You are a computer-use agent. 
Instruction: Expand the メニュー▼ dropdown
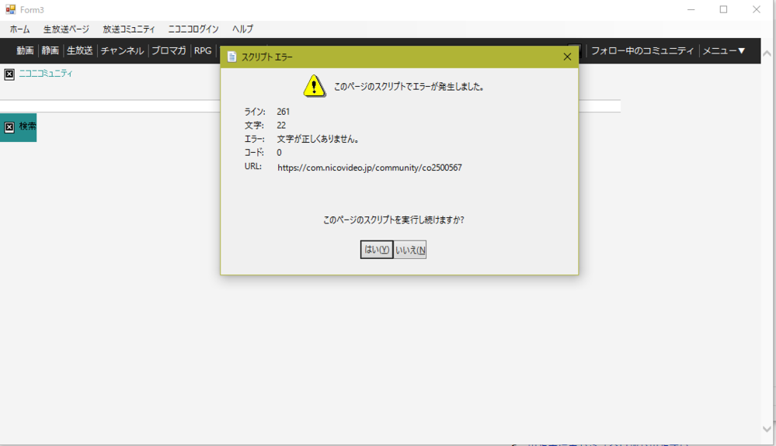[724, 51]
